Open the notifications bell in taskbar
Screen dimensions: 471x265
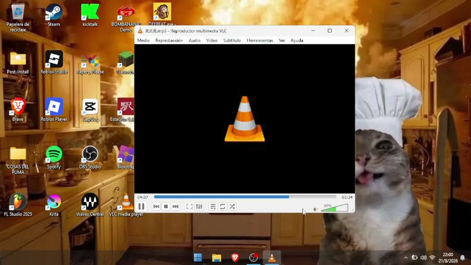pyautogui.click(x=463, y=258)
